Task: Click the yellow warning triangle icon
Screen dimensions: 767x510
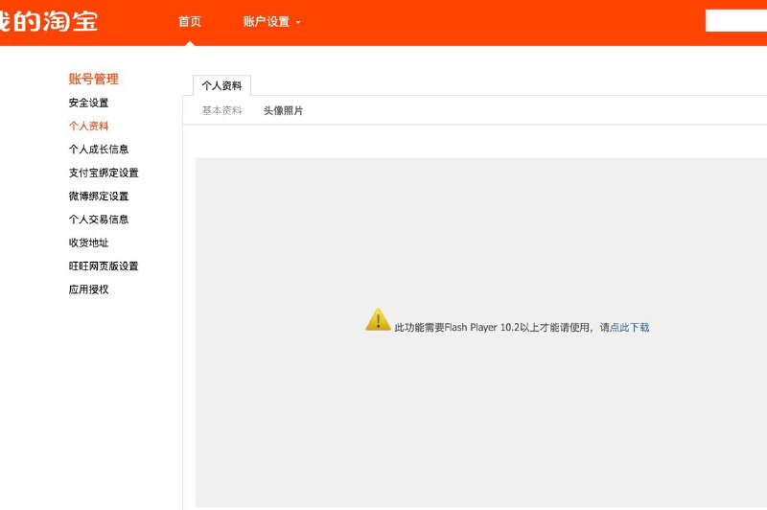Action: (378, 319)
